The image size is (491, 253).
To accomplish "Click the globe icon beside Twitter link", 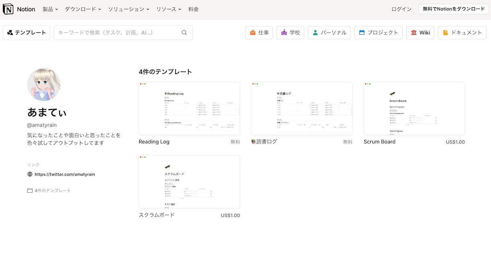I will point(30,174).
